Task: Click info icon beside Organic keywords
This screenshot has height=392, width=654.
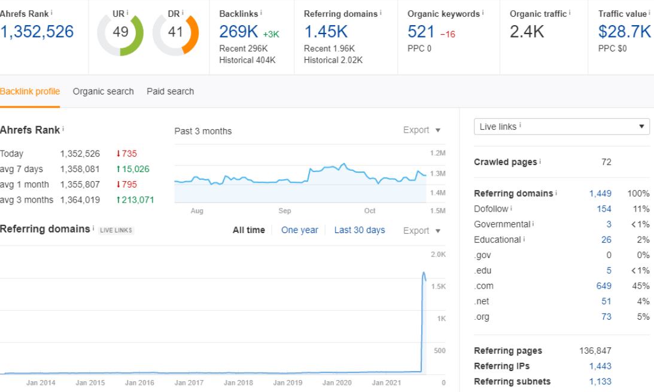Action: click(483, 13)
